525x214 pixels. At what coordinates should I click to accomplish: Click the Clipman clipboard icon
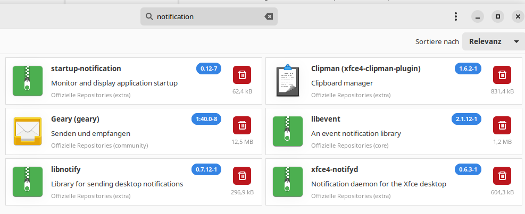pyautogui.click(x=287, y=81)
